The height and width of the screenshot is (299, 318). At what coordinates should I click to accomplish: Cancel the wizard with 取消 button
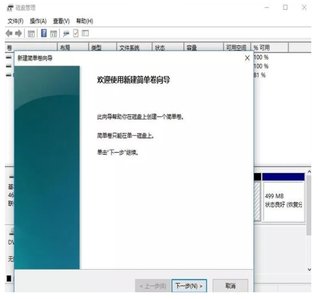pyautogui.click(x=230, y=286)
